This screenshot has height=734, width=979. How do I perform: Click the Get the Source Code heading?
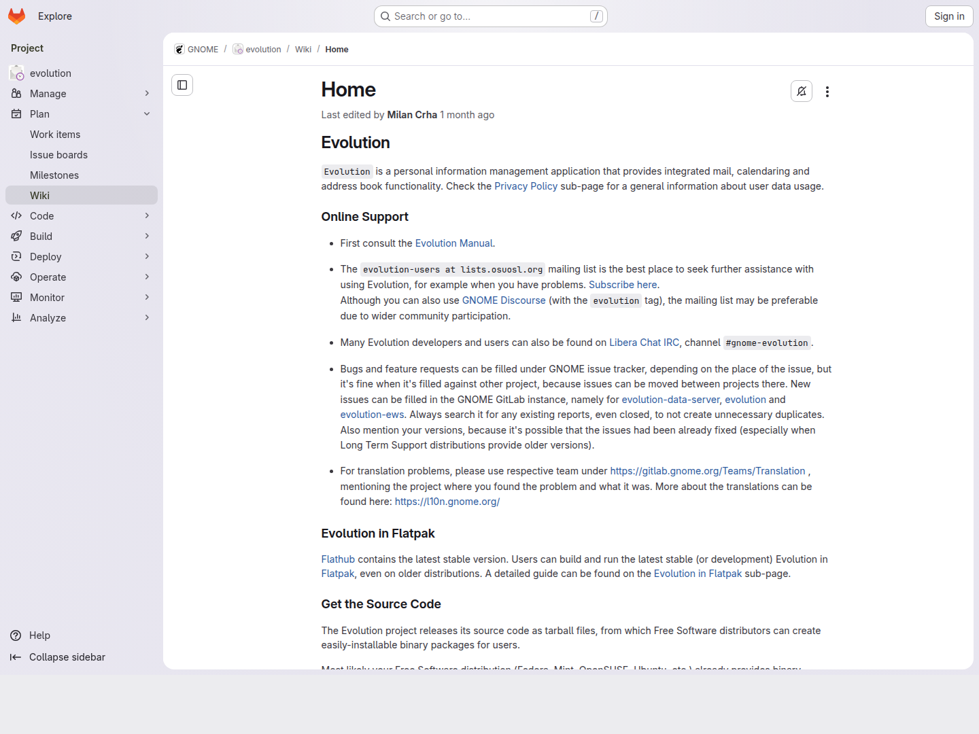click(381, 604)
